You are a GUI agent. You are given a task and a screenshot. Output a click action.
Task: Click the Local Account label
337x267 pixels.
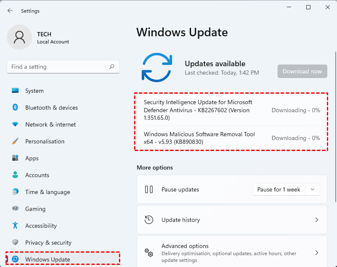(x=53, y=42)
